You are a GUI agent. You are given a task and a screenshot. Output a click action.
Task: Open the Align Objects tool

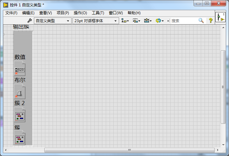[125, 21]
